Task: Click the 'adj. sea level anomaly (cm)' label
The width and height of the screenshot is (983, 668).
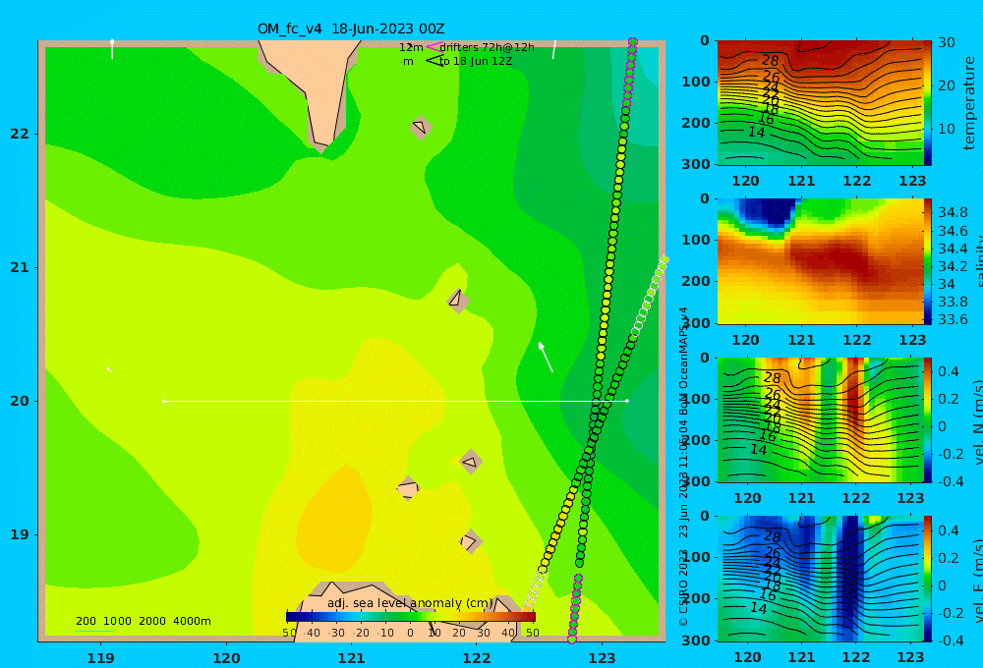Action: coord(410,603)
